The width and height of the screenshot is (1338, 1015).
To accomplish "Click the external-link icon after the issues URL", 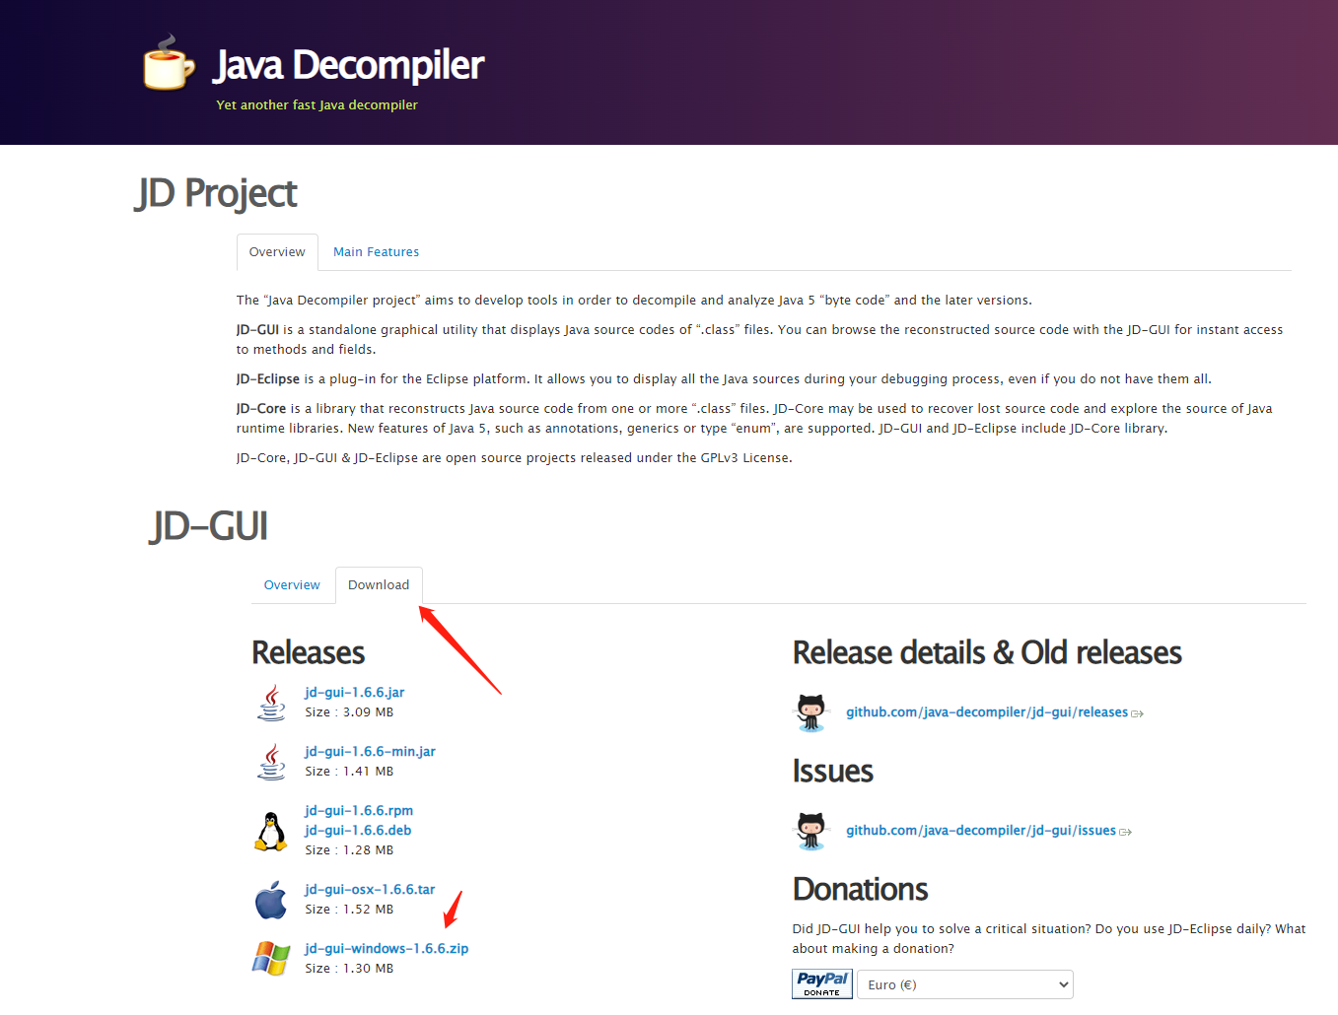I will [1126, 831].
